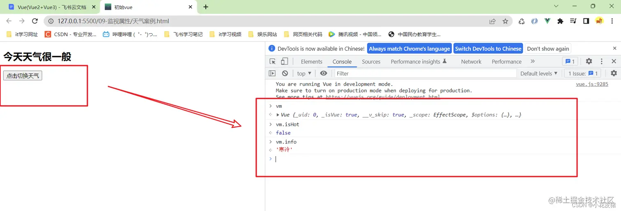Click the console prompt input line
621x211 pixels.
click(x=443, y=159)
